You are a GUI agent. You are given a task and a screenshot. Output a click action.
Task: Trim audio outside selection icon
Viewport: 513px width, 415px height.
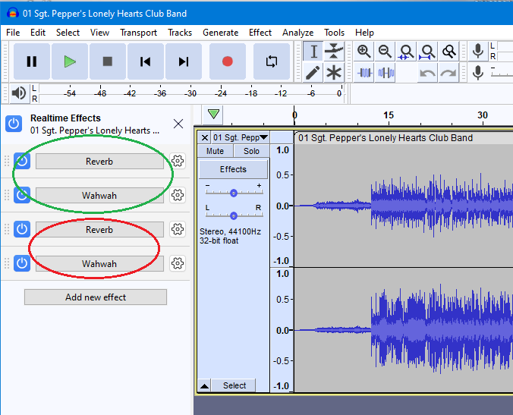tap(364, 72)
